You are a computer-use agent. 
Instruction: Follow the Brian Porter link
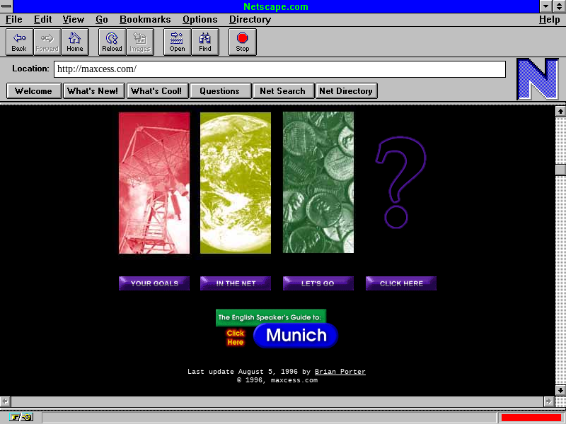coord(340,372)
